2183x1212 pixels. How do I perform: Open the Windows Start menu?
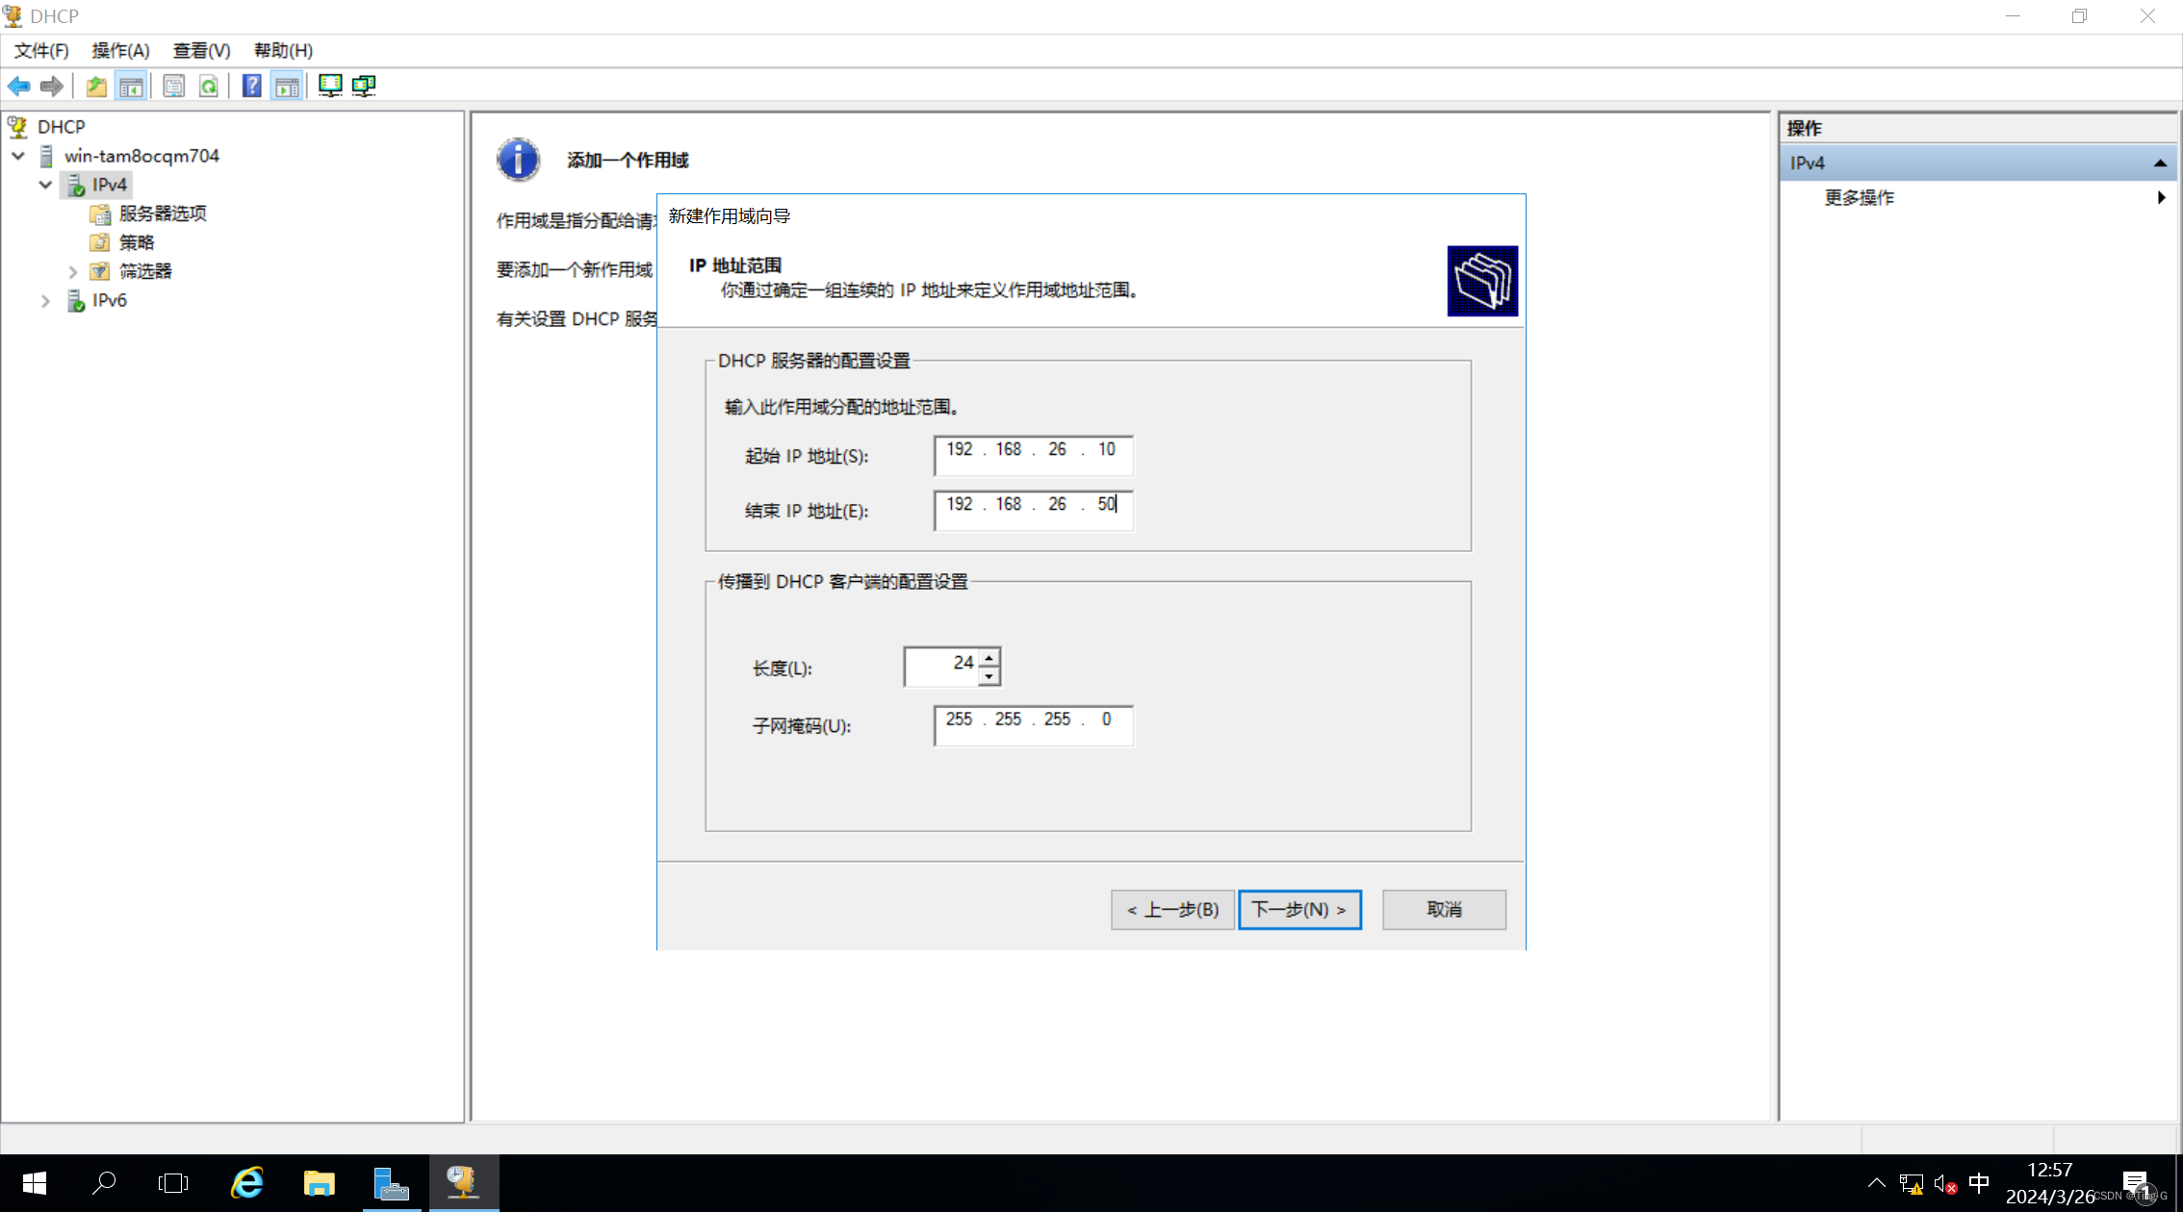click(35, 1183)
